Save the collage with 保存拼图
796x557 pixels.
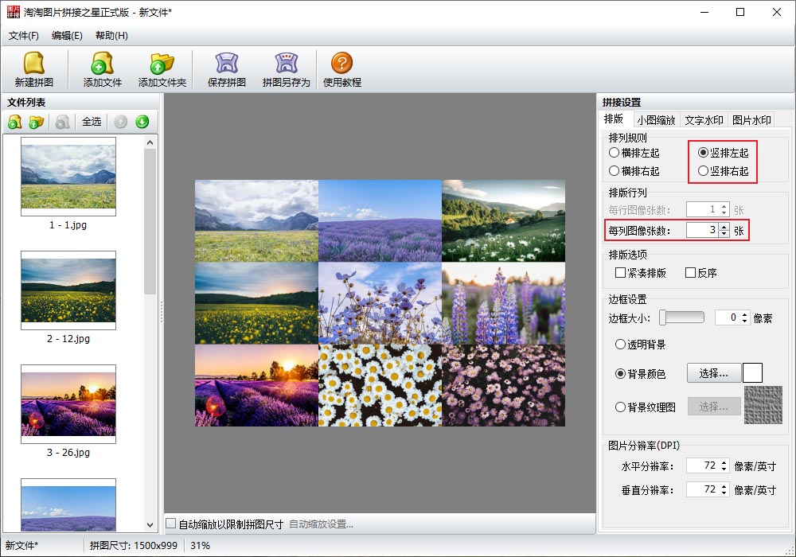[x=226, y=69]
